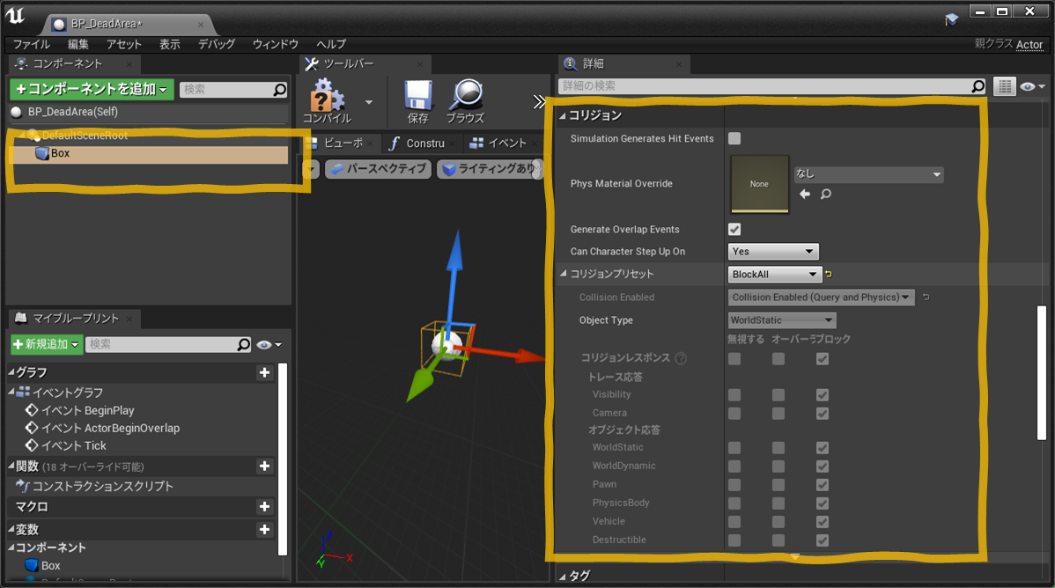Add a new variable with the plus icon
1055x588 pixels.
pos(264,530)
